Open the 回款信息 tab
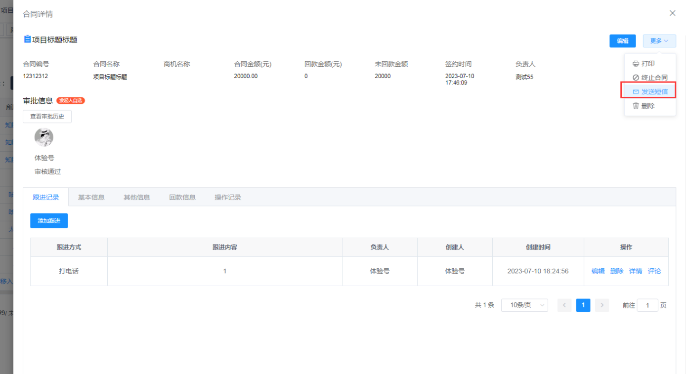686x374 pixels. [182, 197]
